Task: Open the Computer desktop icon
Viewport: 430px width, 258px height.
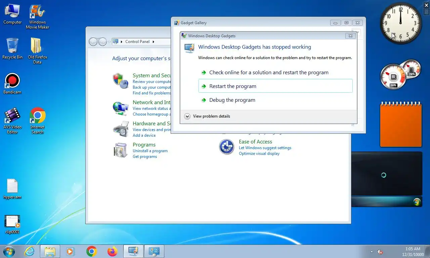Action: [12, 14]
